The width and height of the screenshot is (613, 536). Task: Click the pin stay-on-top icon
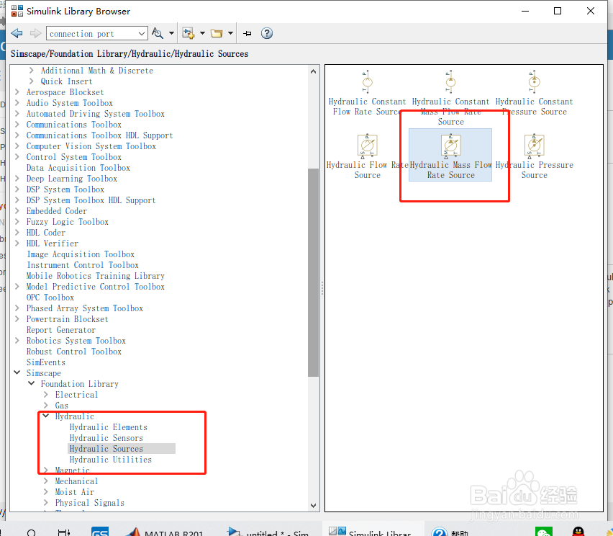tap(247, 33)
